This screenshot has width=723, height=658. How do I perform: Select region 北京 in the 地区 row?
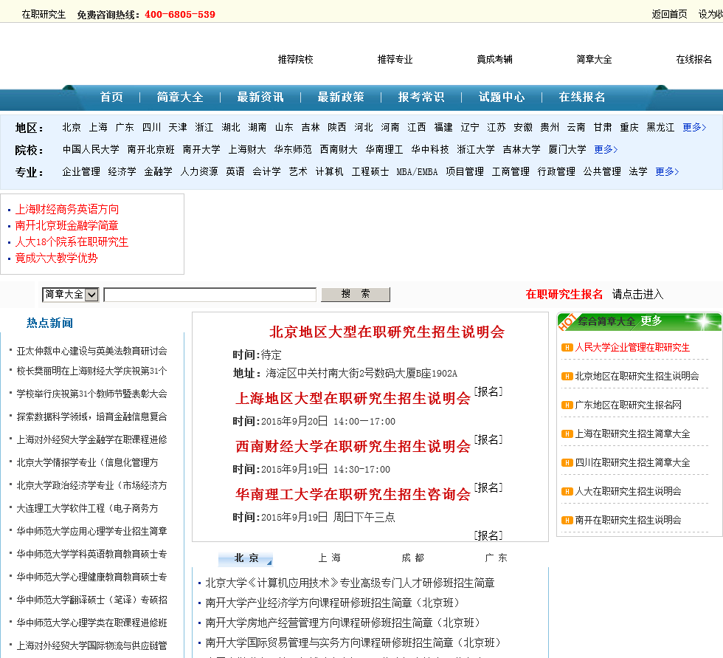tap(72, 127)
